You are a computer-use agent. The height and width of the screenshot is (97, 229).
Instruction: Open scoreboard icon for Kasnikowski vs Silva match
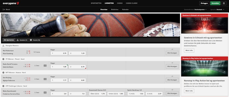pyautogui.click(x=45, y=92)
